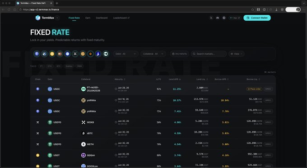Screen dimensions: 307x168
Task: Toggle the Stables tag filter
Action: pos(69,66)
